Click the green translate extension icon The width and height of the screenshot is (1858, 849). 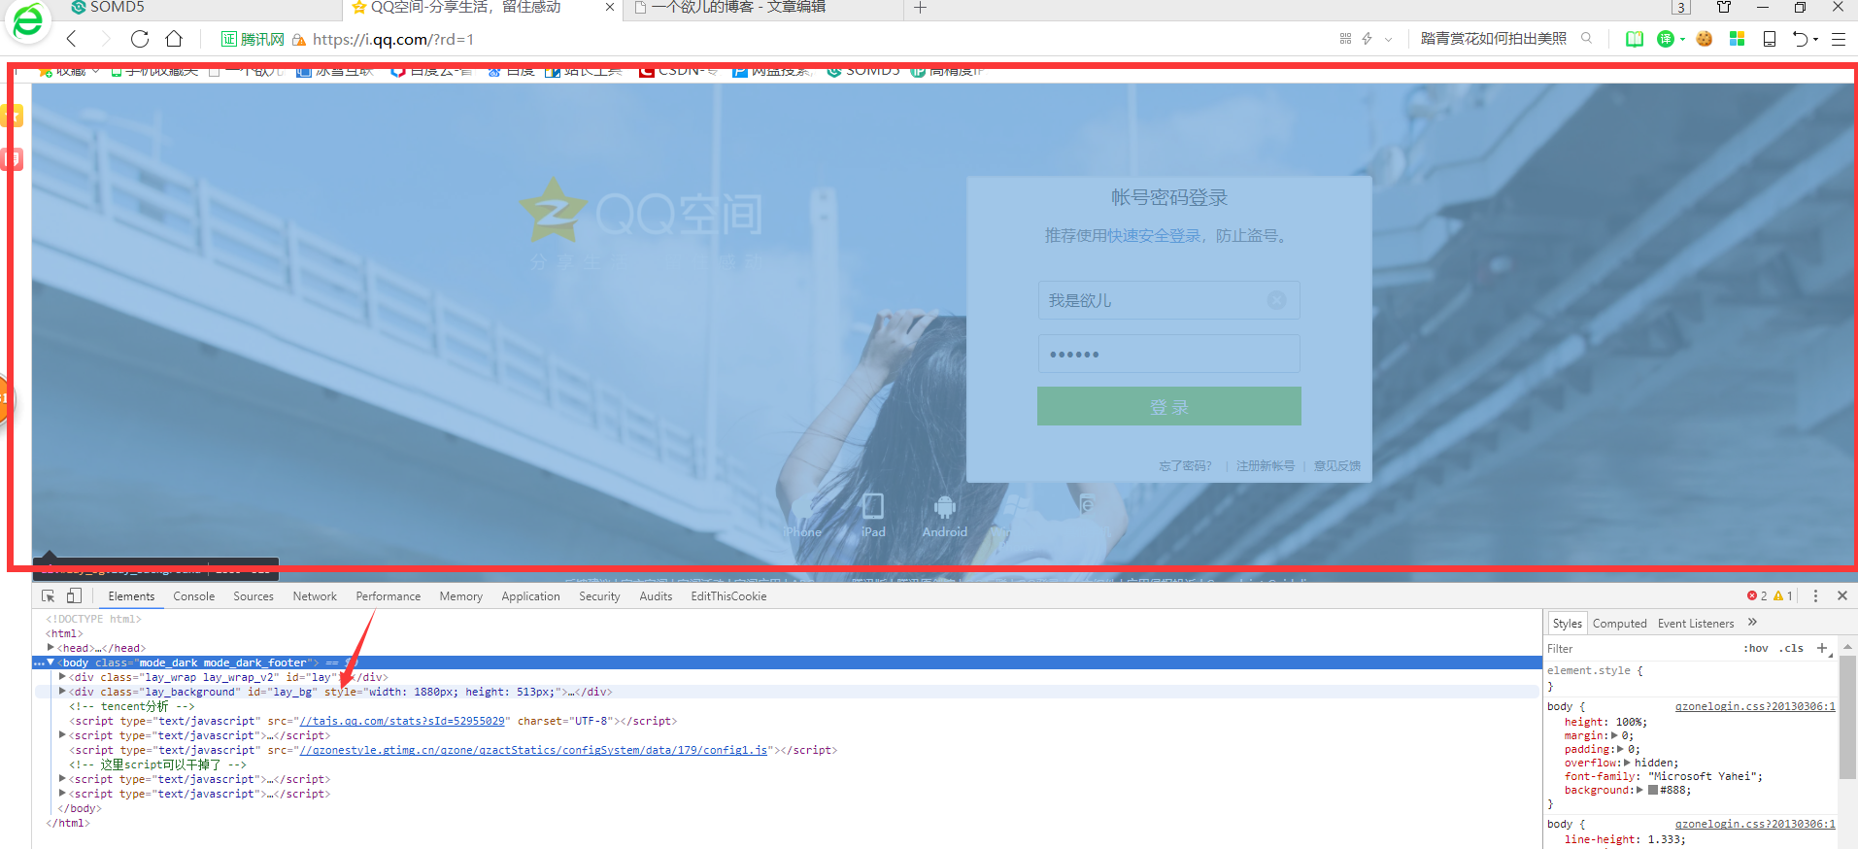coord(1666,39)
